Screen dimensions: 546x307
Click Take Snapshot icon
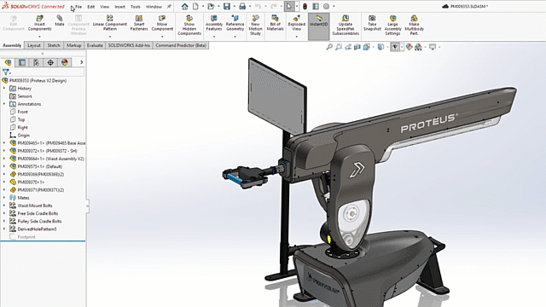tap(372, 23)
